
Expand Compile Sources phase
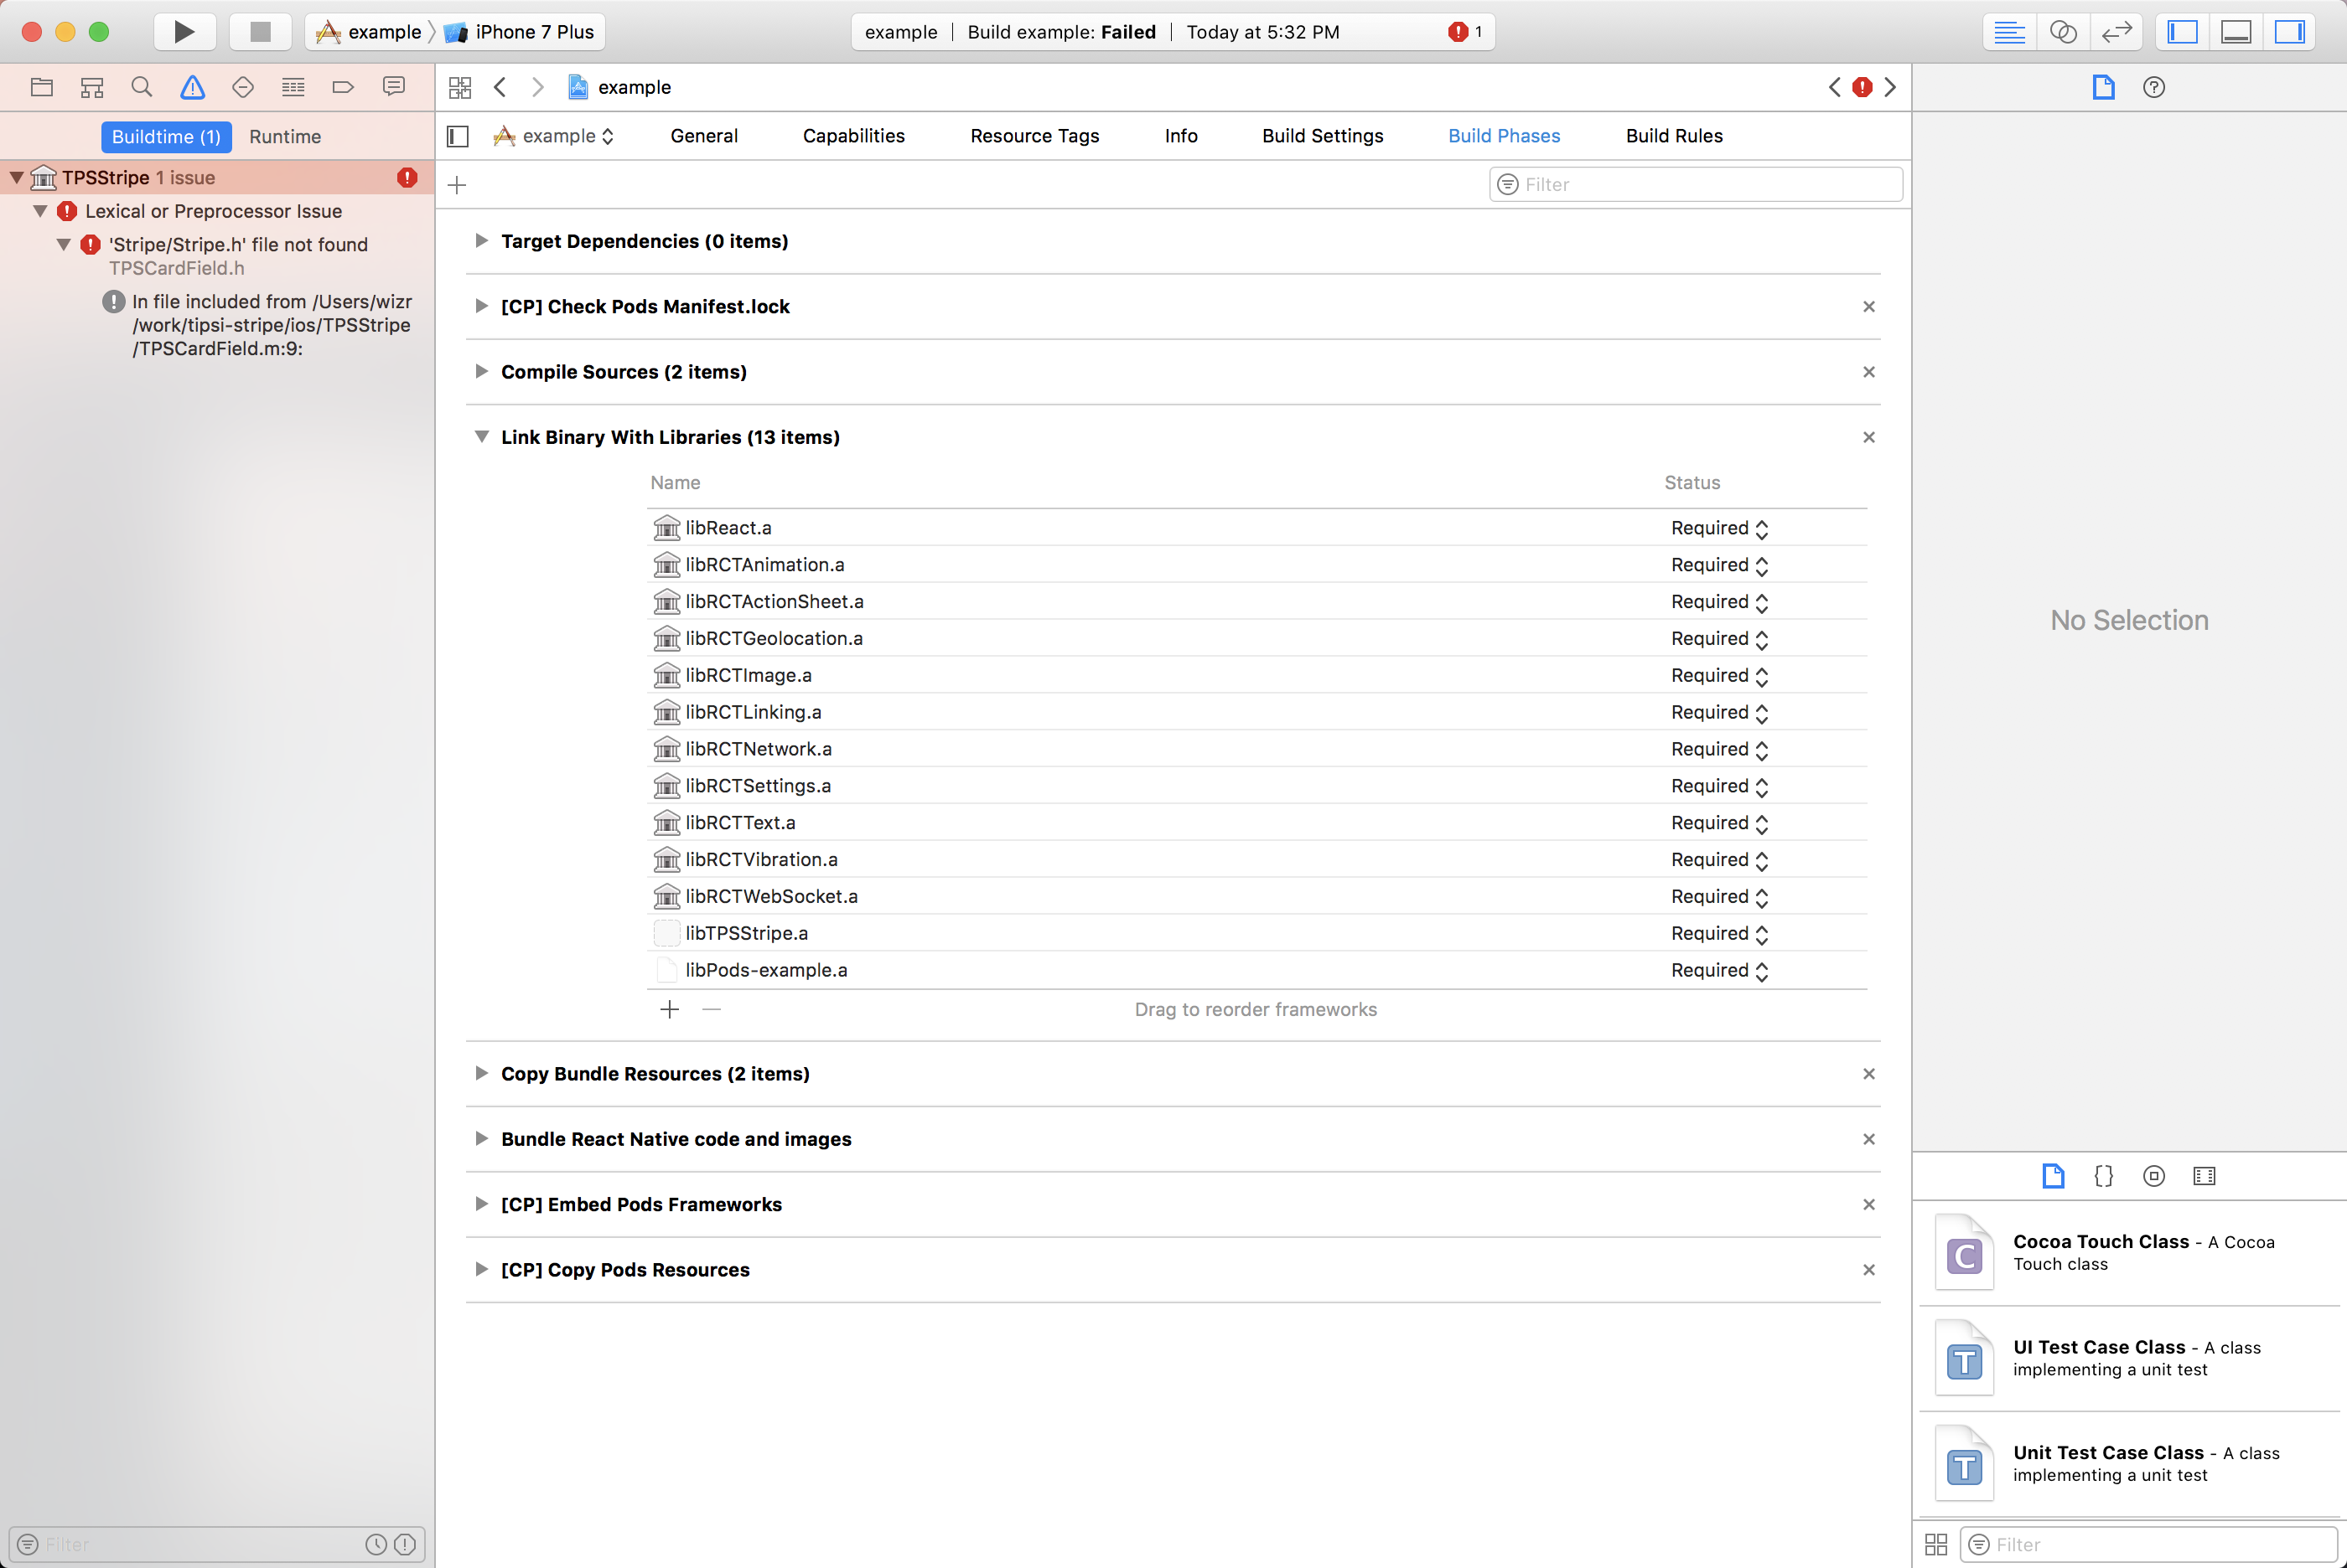[x=481, y=372]
